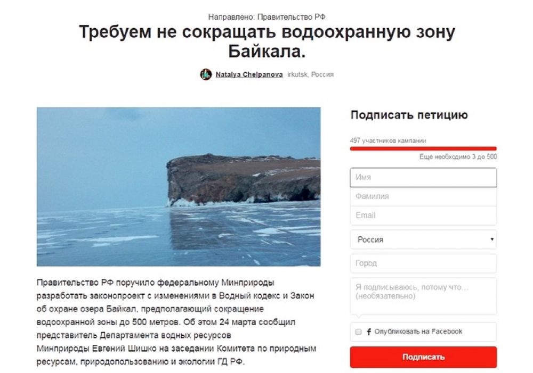The height and width of the screenshot is (373, 533).
Task: Click the 497 участников кампании counter
Action: point(388,140)
